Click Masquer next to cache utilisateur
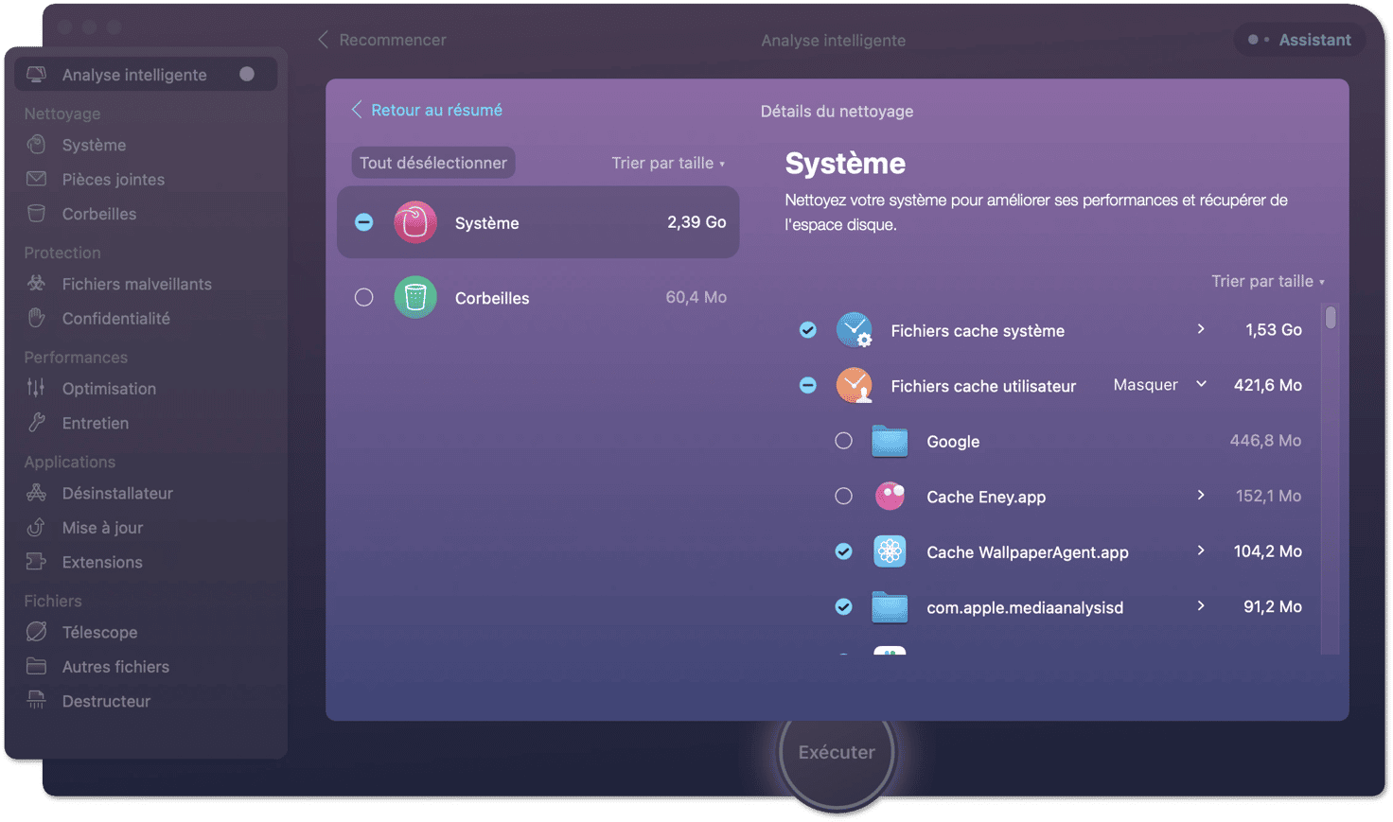 [x=1145, y=385]
